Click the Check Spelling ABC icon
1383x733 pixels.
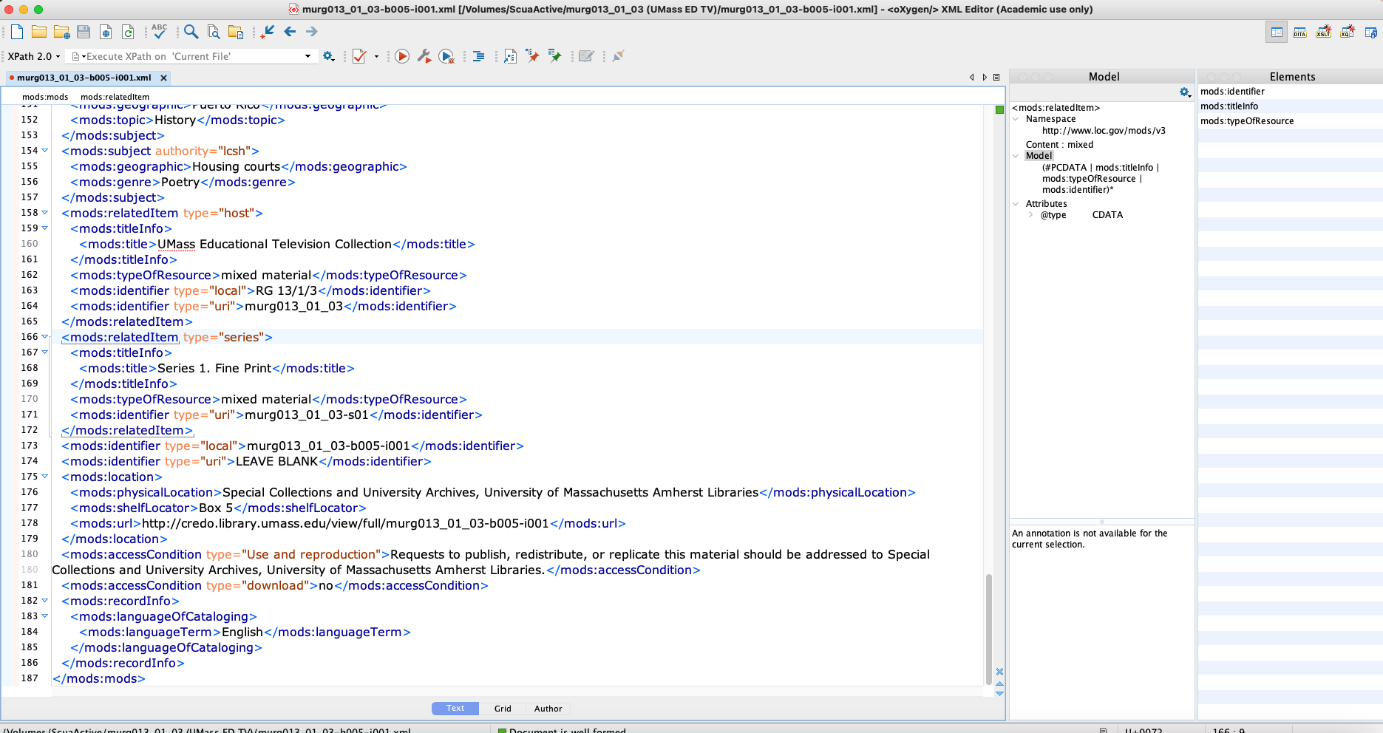[159, 31]
